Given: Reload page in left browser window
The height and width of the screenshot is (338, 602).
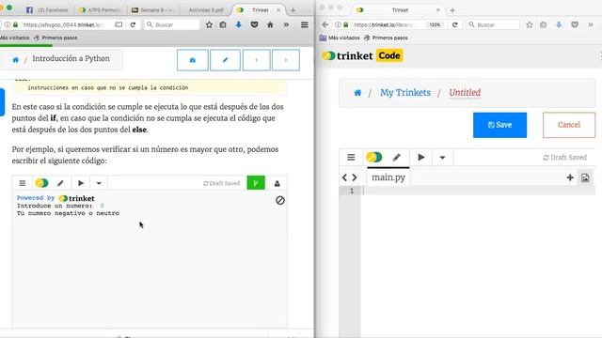Looking at the screenshot, I should [x=133, y=25].
